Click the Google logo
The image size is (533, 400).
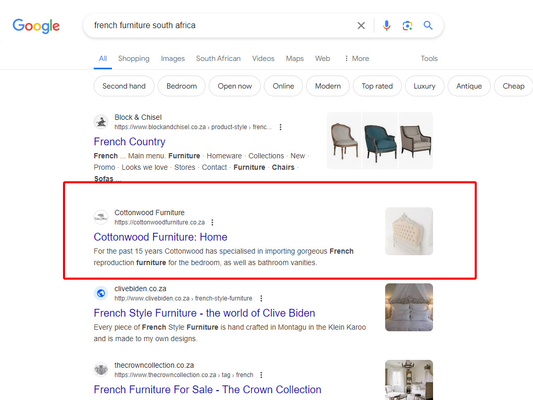click(36, 26)
